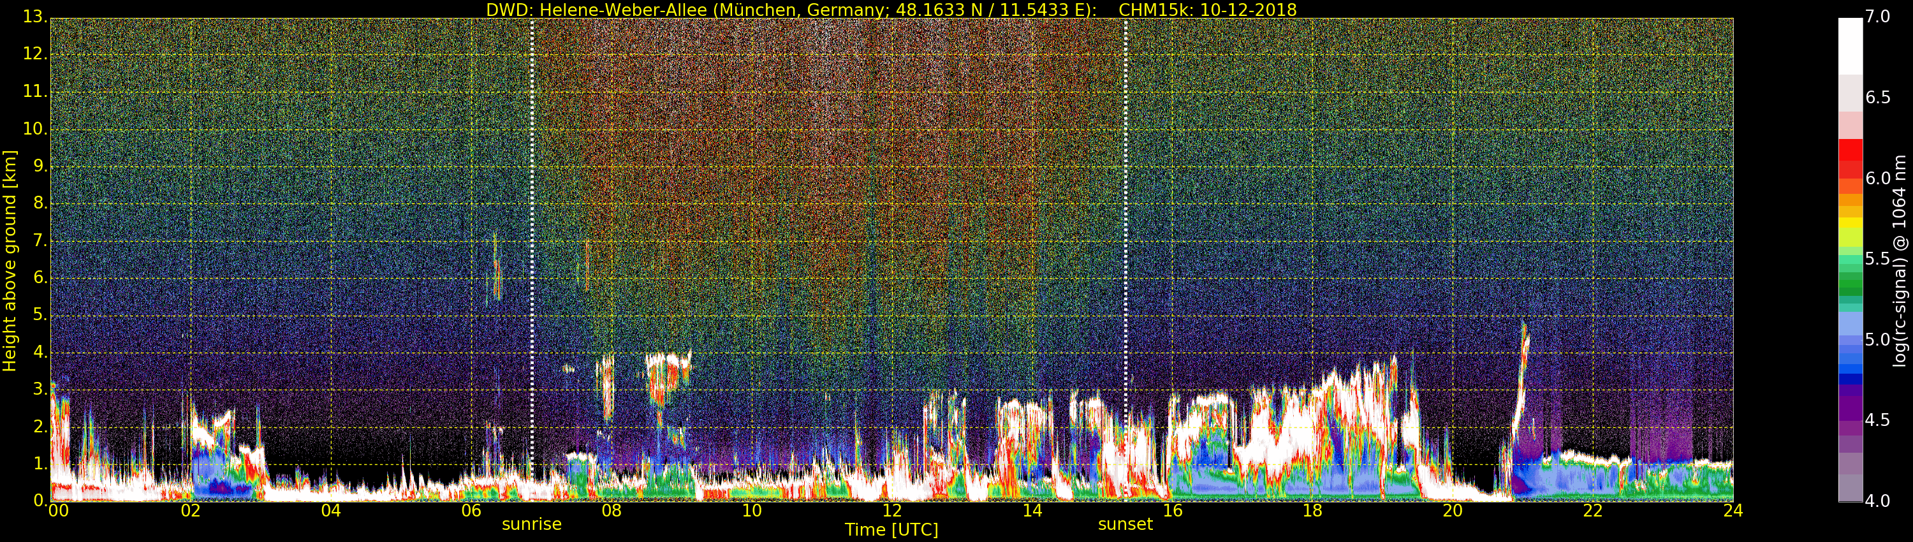
Task: Click the colorbar tick label '4.5'
Action: coord(1877,420)
